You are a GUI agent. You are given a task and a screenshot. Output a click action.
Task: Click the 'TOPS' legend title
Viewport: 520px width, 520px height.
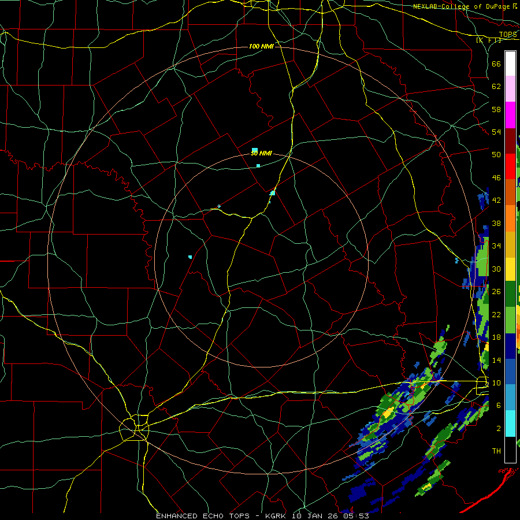pos(508,35)
